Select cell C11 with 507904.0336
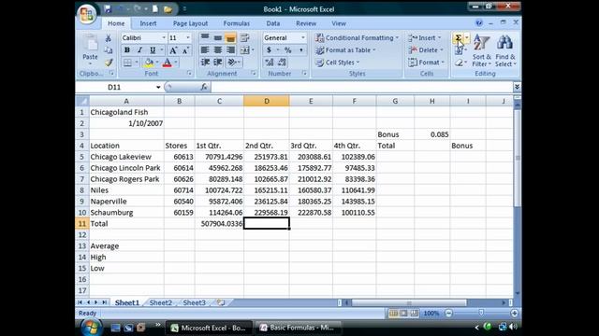 pos(219,224)
